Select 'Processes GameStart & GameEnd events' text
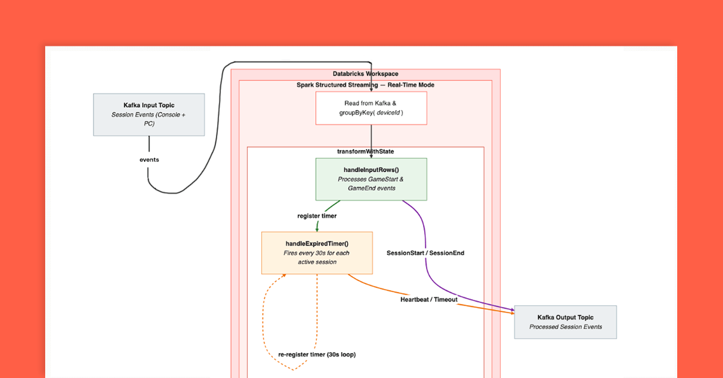 371,184
